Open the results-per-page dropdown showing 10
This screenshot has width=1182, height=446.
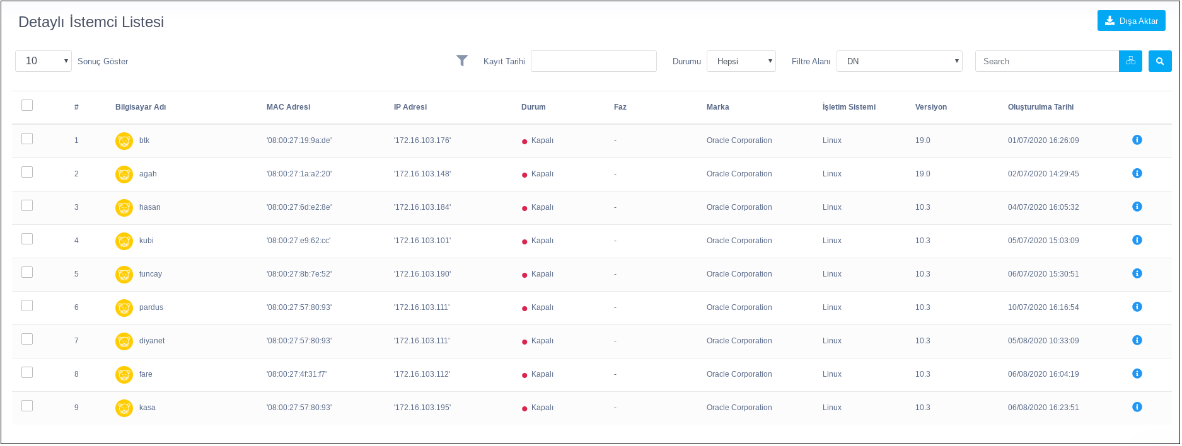point(43,61)
